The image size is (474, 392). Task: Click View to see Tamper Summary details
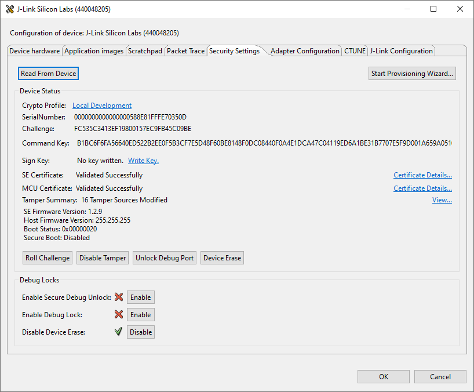(x=442, y=199)
